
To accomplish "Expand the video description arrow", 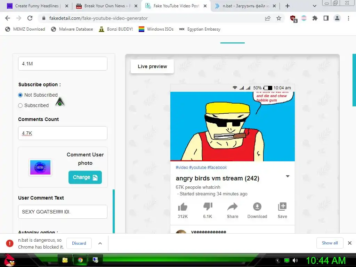I will tap(288, 176).
